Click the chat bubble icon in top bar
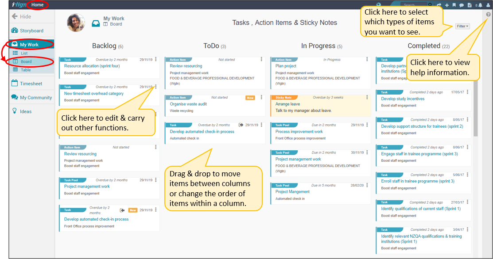This screenshot has height=259, width=493. pyautogui.click(x=461, y=5)
